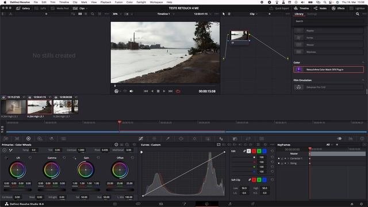Toggle the Clips strip button

click(79, 8)
